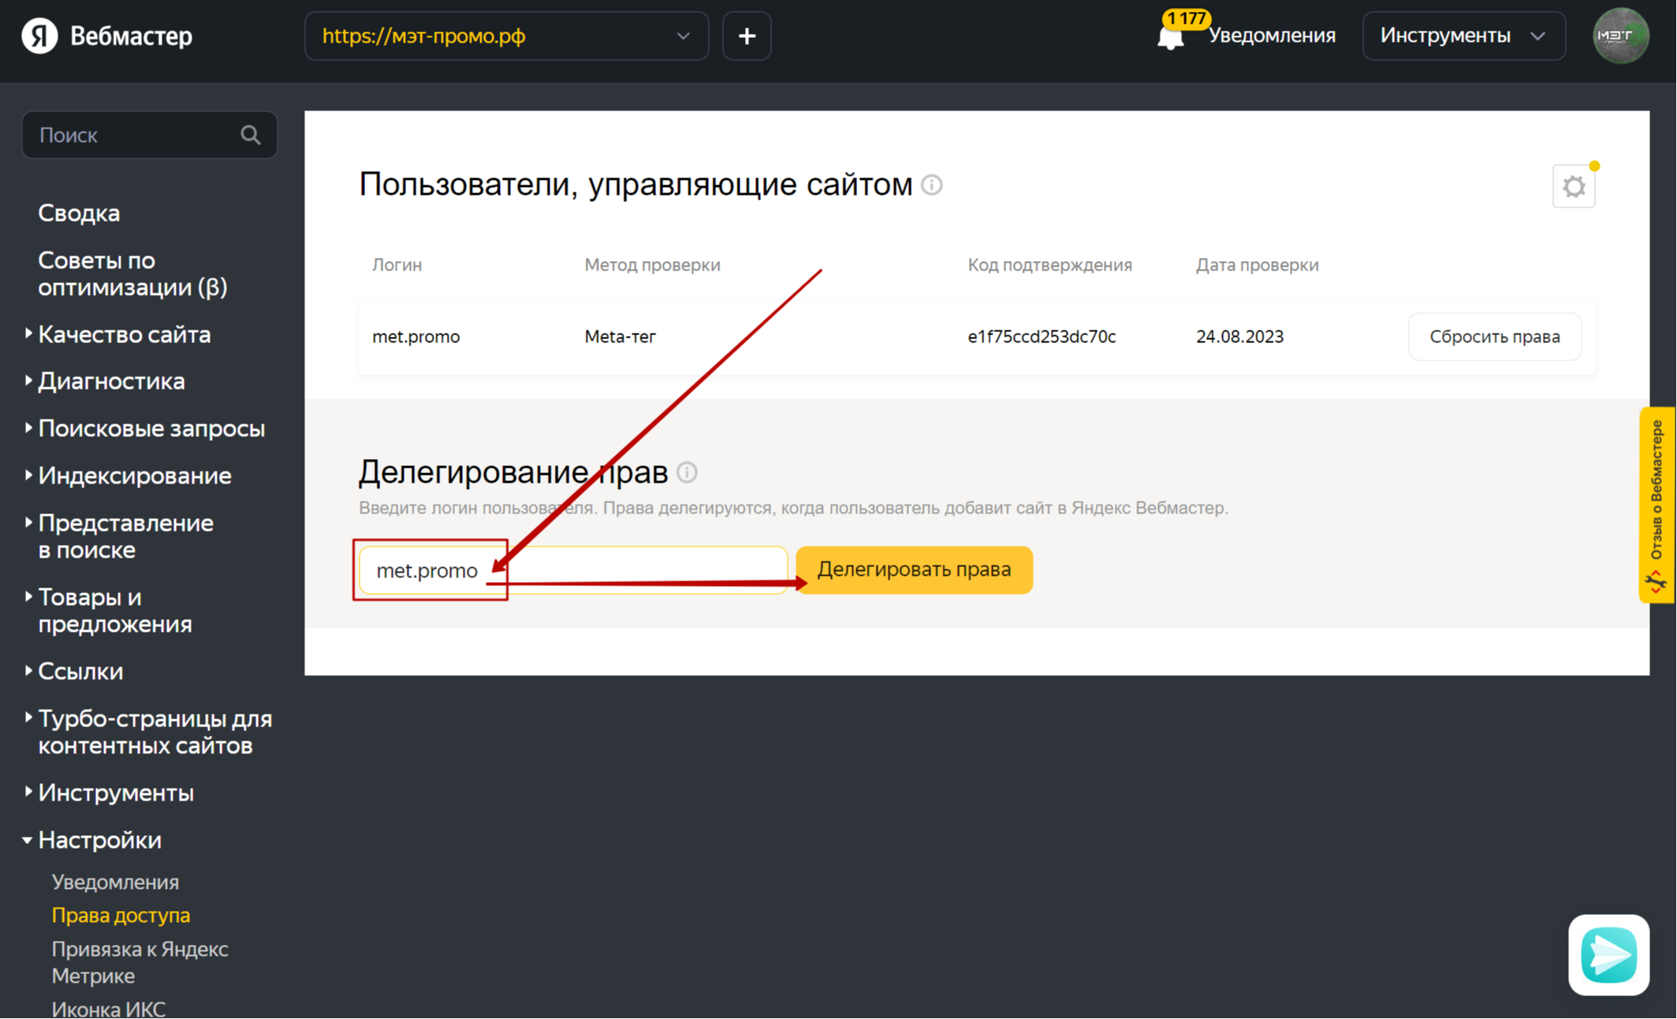
Task: Click the Yandex logo icon
Action: [x=39, y=35]
